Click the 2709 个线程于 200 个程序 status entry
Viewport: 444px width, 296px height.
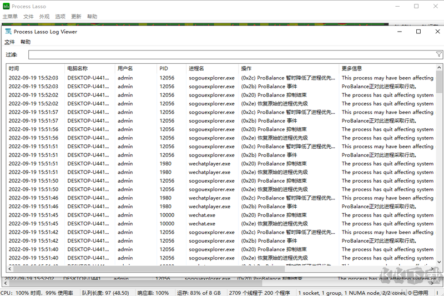[x=260, y=293]
